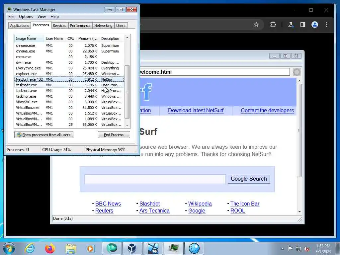The width and height of the screenshot is (340, 255).
Task: Select the csrss.exe process row
Action: click(x=69, y=57)
